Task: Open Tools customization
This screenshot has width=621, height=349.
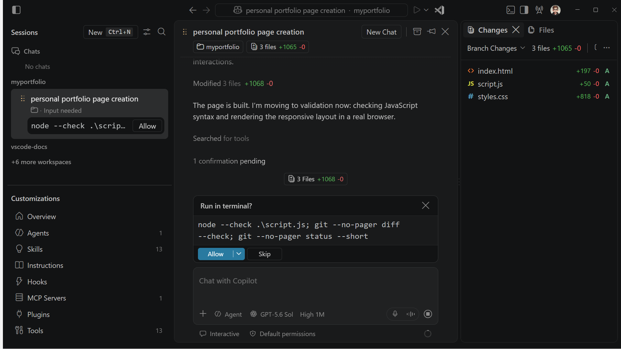Action: tap(89, 330)
